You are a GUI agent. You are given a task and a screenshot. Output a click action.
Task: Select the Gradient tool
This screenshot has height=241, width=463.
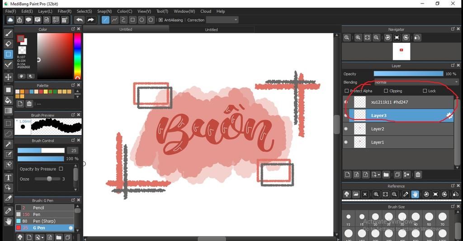8,111
